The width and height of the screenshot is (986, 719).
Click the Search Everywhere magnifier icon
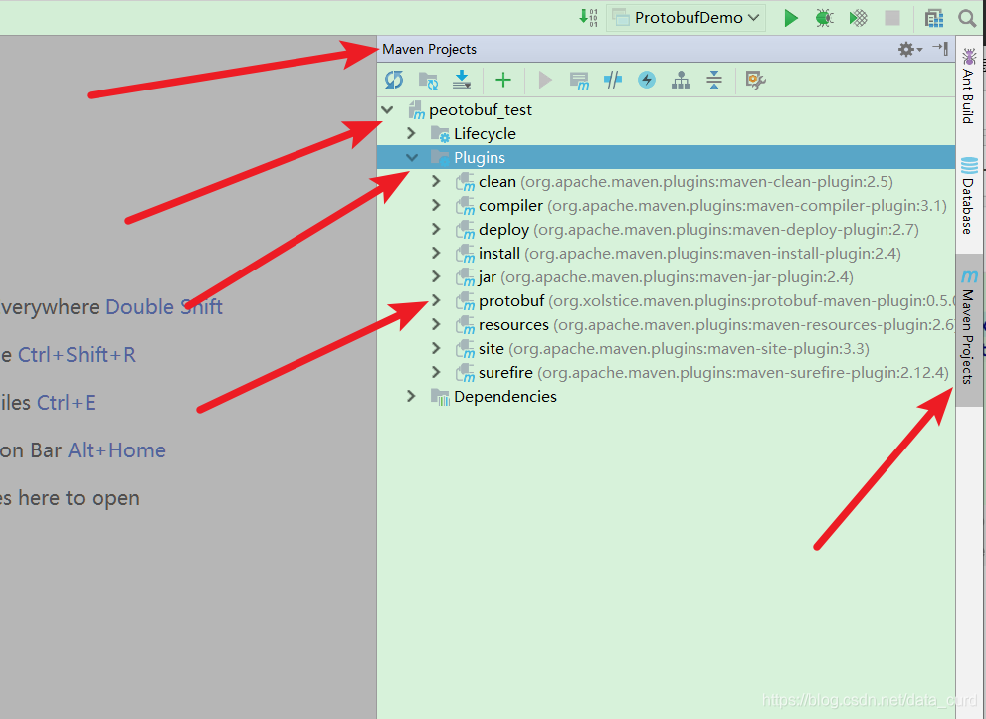pyautogui.click(x=967, y=18)
